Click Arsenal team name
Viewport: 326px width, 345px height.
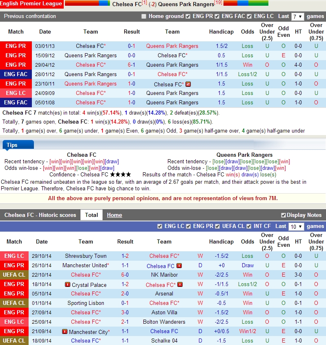click(x=164, y=293)
